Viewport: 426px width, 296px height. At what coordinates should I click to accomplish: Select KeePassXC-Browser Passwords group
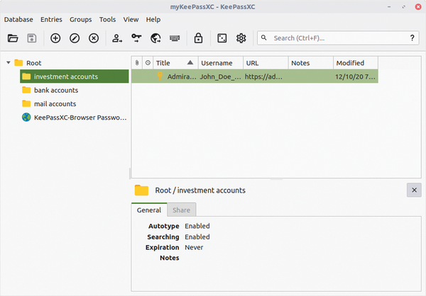coord(74,118)
